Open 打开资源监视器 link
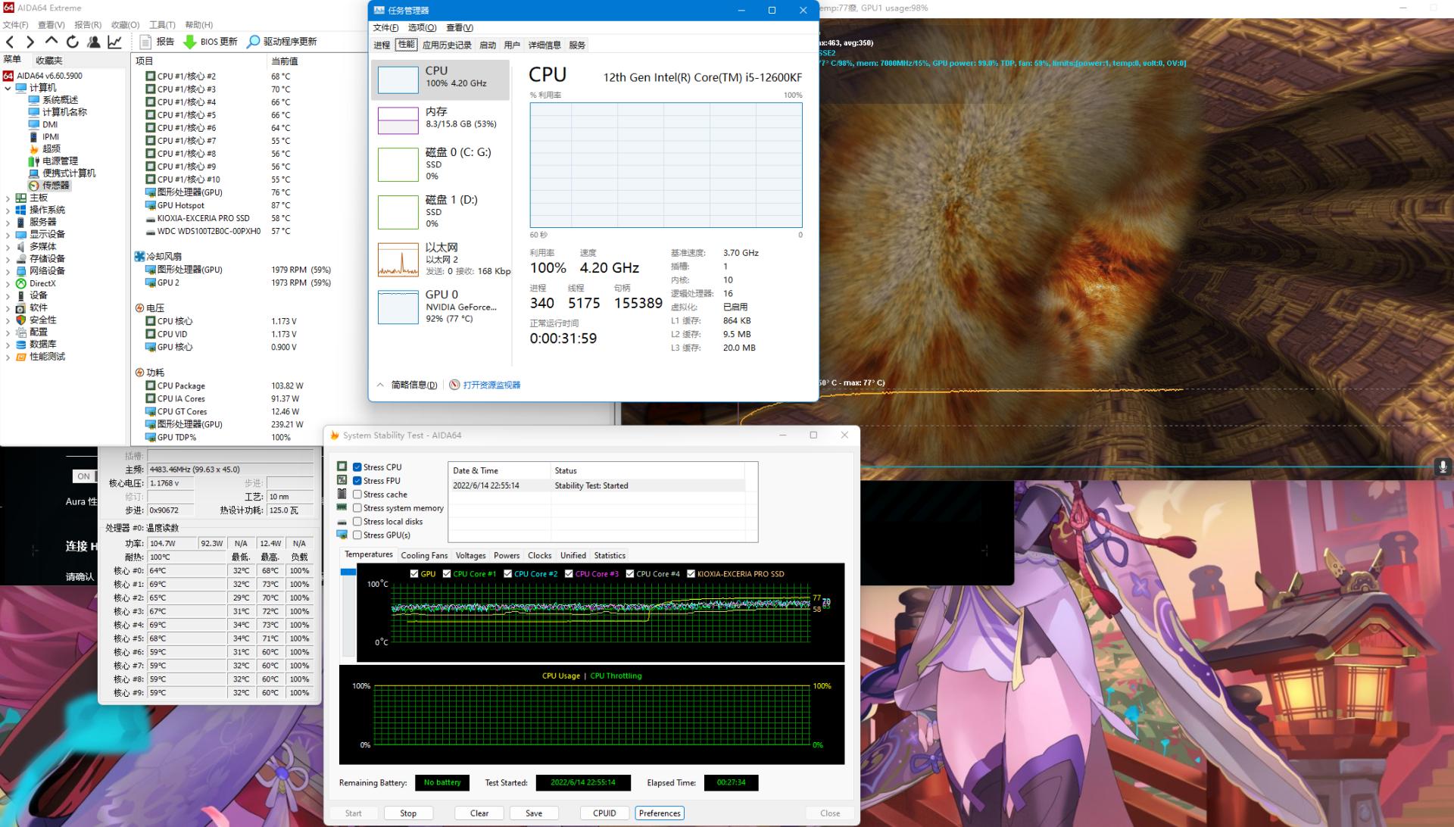1454x827 pixels. (491, 385)
